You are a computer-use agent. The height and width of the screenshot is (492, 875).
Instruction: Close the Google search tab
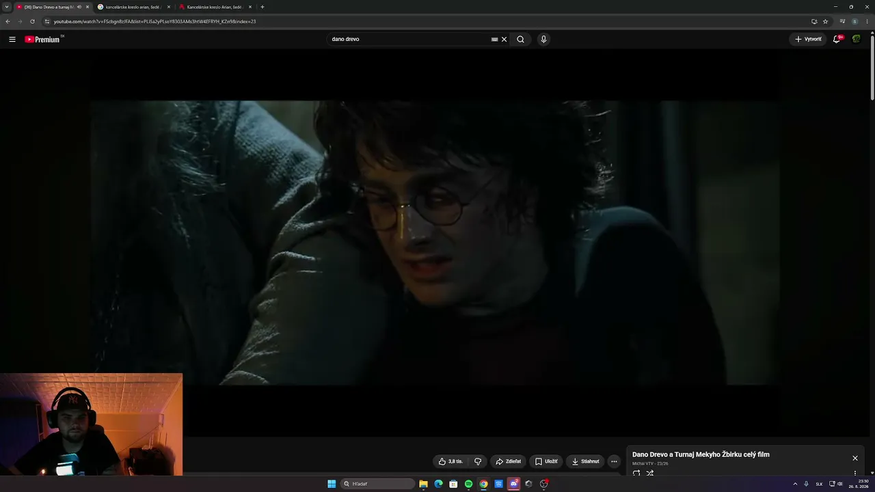coord(169,7)
